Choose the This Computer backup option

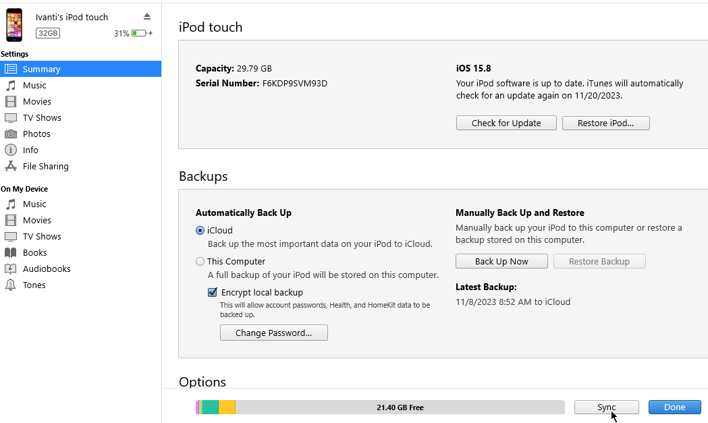[x=200, y=261]
